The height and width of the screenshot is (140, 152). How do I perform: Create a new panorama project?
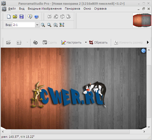(x=9, y=17)
